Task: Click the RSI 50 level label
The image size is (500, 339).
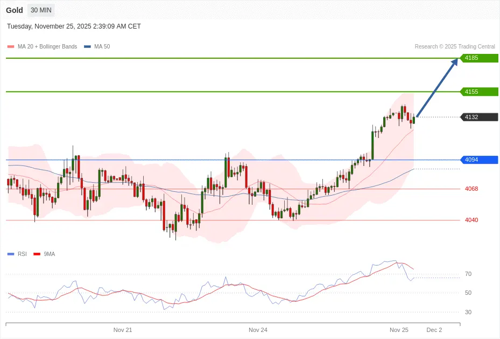Action: click(468, 293)
